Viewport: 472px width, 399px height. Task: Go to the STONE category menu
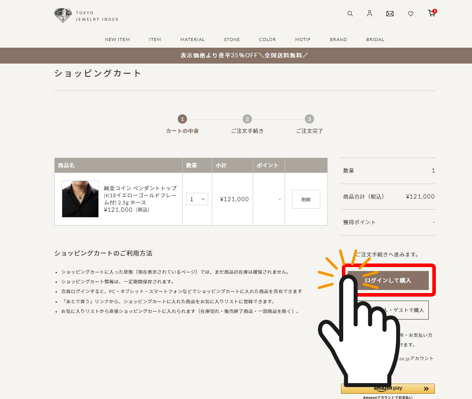232,40
